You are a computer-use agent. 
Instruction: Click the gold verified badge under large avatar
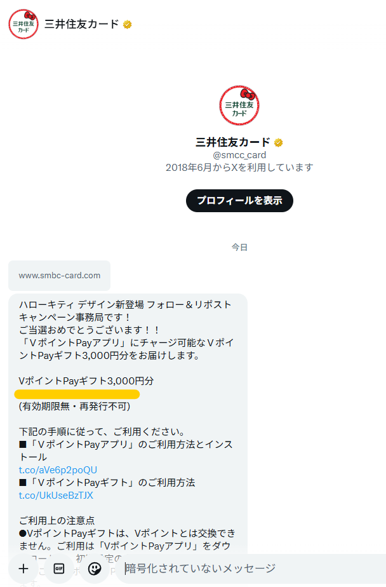coord(278,143)
